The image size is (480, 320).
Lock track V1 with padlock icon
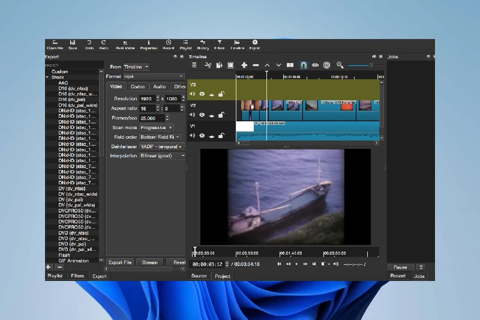tap(221, 136)
